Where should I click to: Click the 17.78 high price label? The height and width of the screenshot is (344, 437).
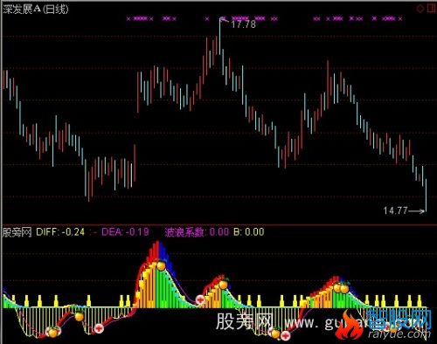pos(244,24)
